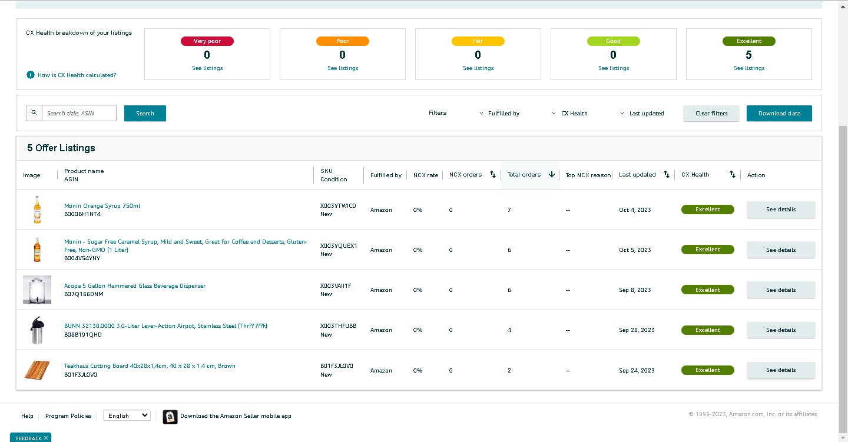848x442 pixels.
Task: Open the CX Health filter dropdown
Action: pos(570,114)
